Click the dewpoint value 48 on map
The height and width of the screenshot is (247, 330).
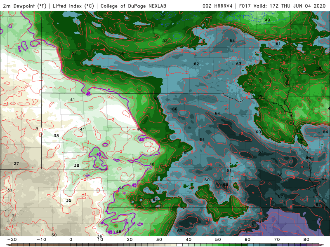click(152, 164)
